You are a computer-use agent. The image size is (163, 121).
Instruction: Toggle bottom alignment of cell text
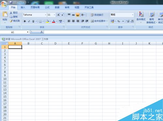pos(78,15)
